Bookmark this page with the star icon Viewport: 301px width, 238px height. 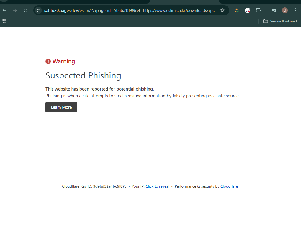[x=222, y=10]
